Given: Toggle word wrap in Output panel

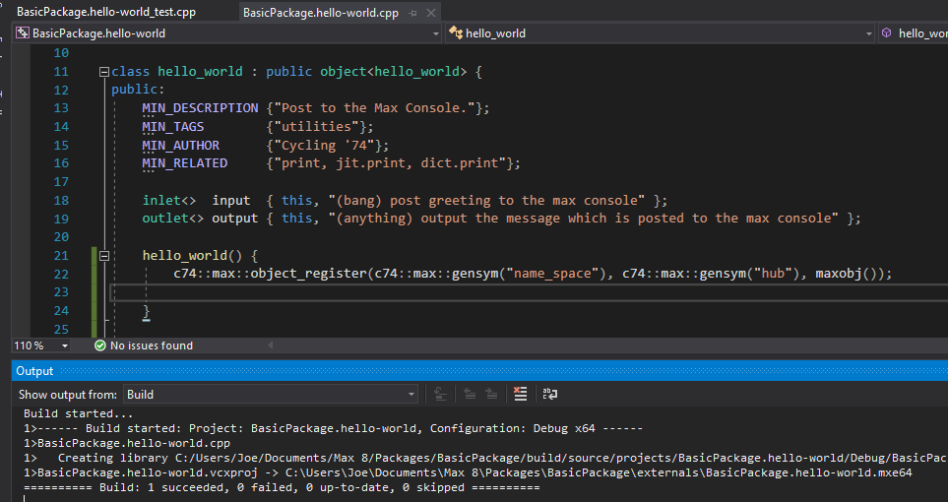Looking at the screenshot, I should [x=550, y=394].
